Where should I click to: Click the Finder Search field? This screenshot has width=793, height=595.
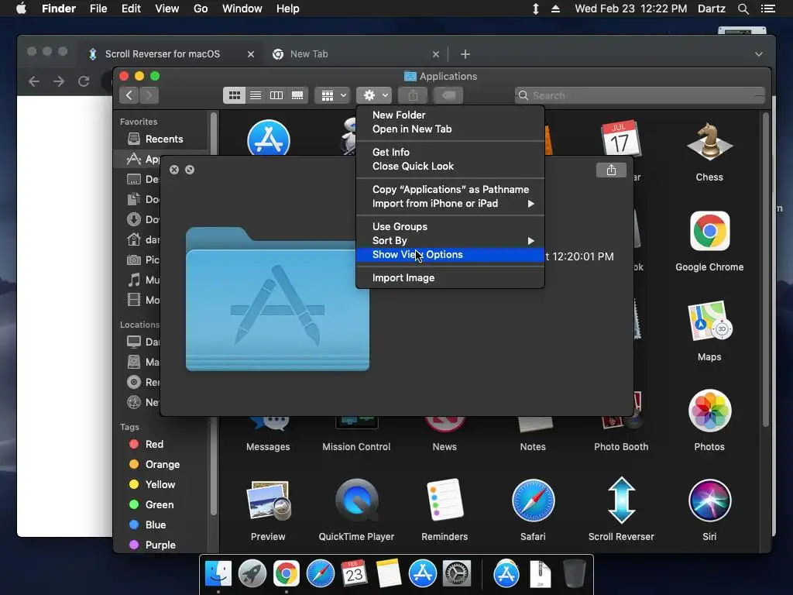(640, 95)
